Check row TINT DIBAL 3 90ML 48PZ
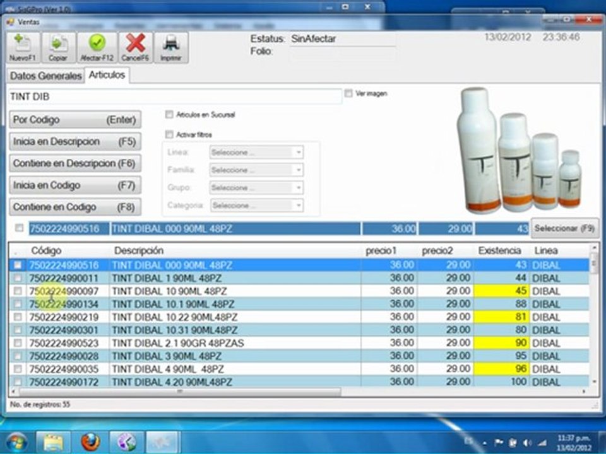 click(x=18, y=356)
